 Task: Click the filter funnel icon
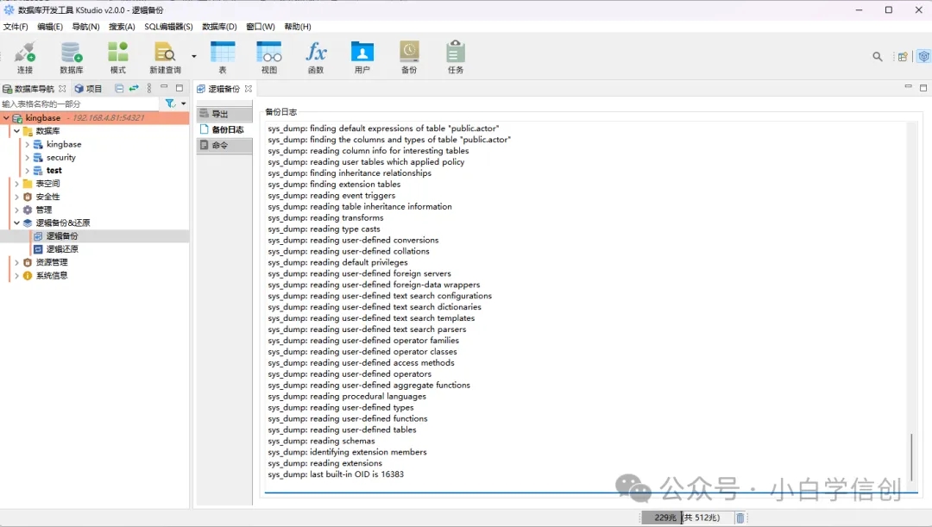click(171, 104)
